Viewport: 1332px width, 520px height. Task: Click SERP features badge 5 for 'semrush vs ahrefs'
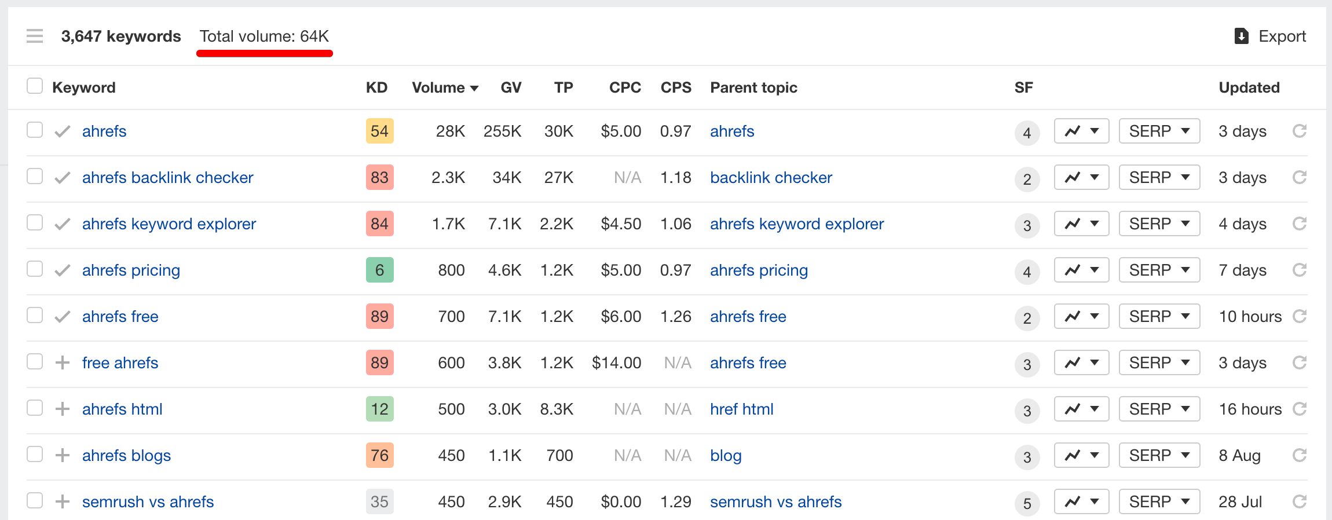pyautogui.click(x=1027, y=503)
